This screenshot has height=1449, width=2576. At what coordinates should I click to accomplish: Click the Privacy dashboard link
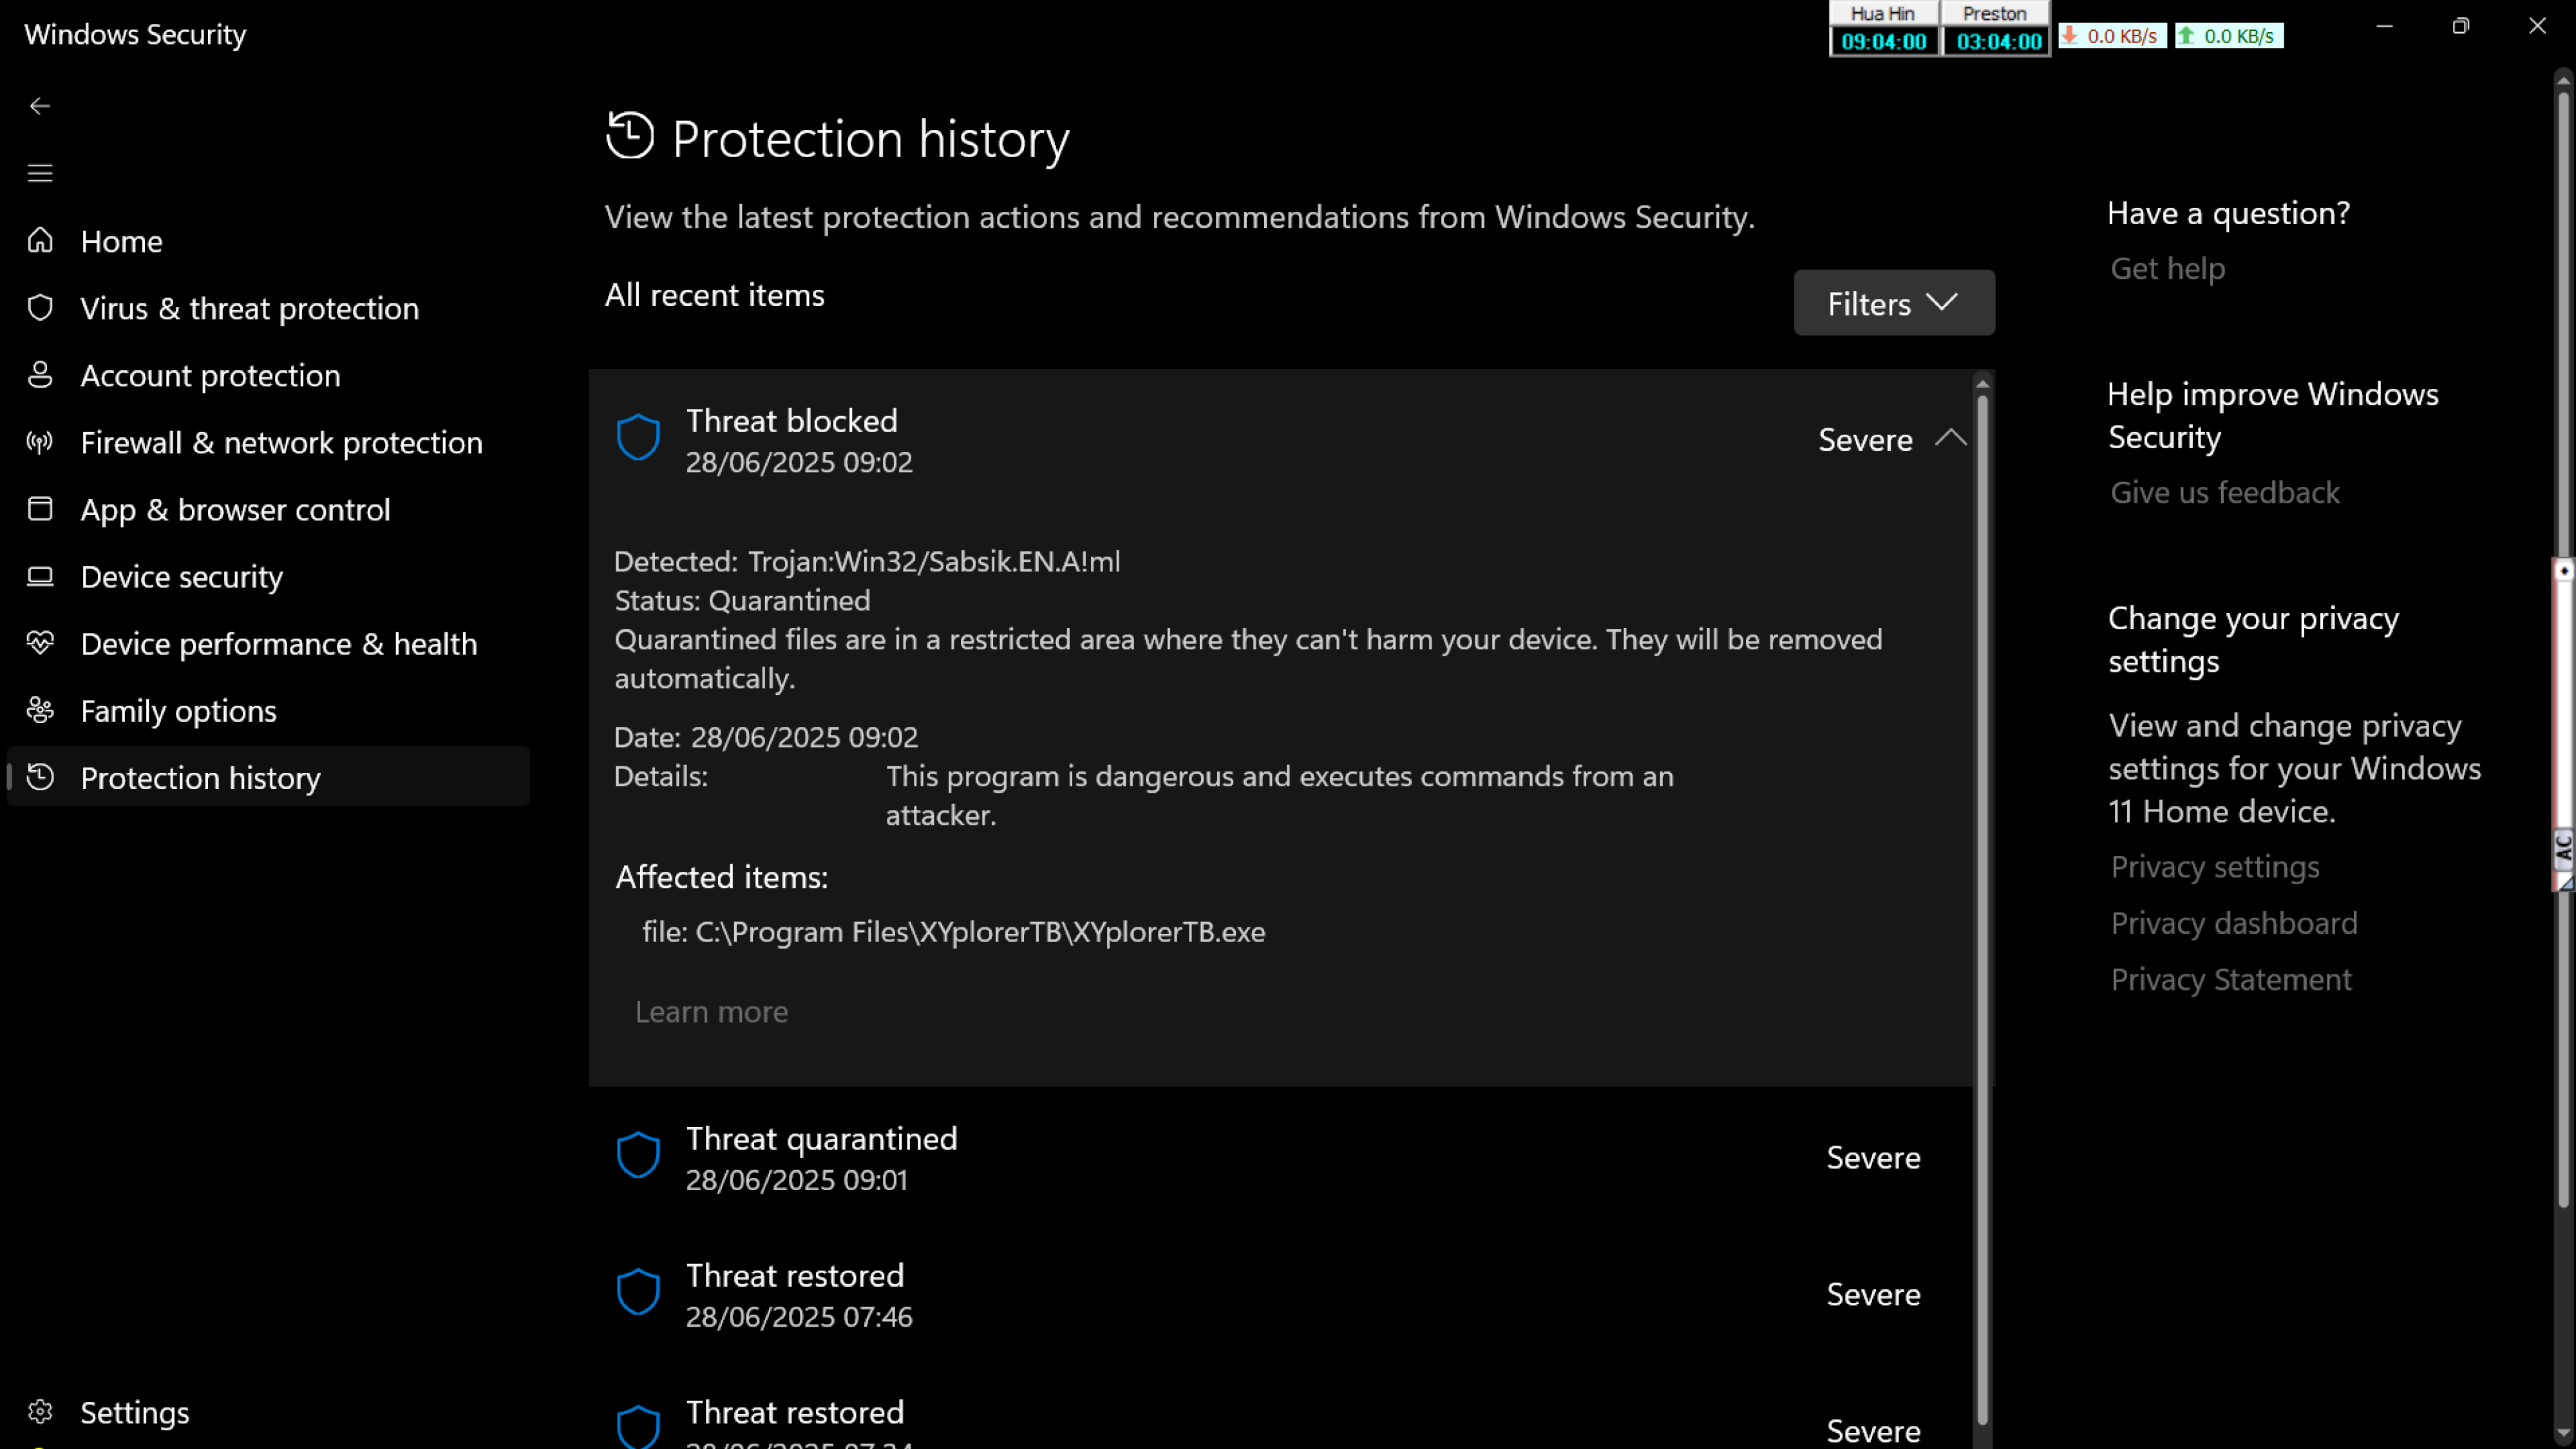2233,923
